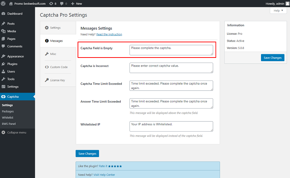
Task: Click the WordPress logo icon
Action: 3,4
